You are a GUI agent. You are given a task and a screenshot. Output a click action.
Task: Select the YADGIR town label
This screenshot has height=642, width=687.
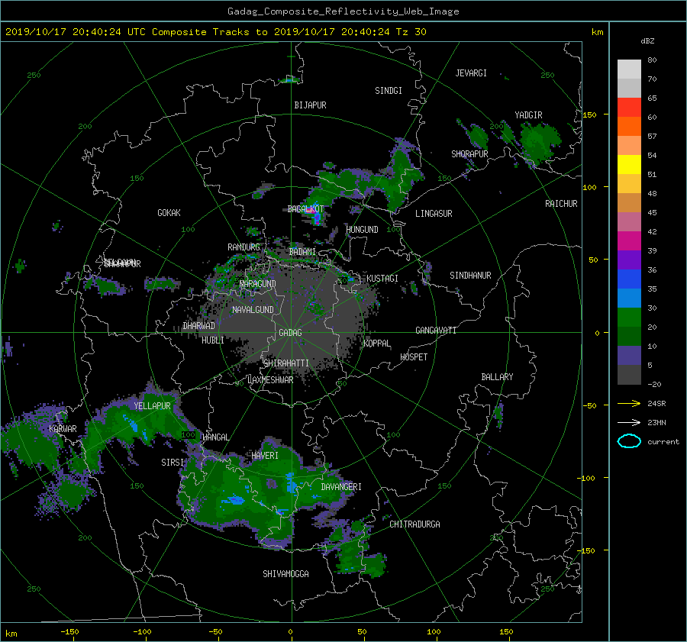tap(528, 115)
